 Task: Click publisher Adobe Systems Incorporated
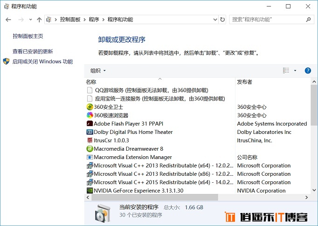point(272,124)
